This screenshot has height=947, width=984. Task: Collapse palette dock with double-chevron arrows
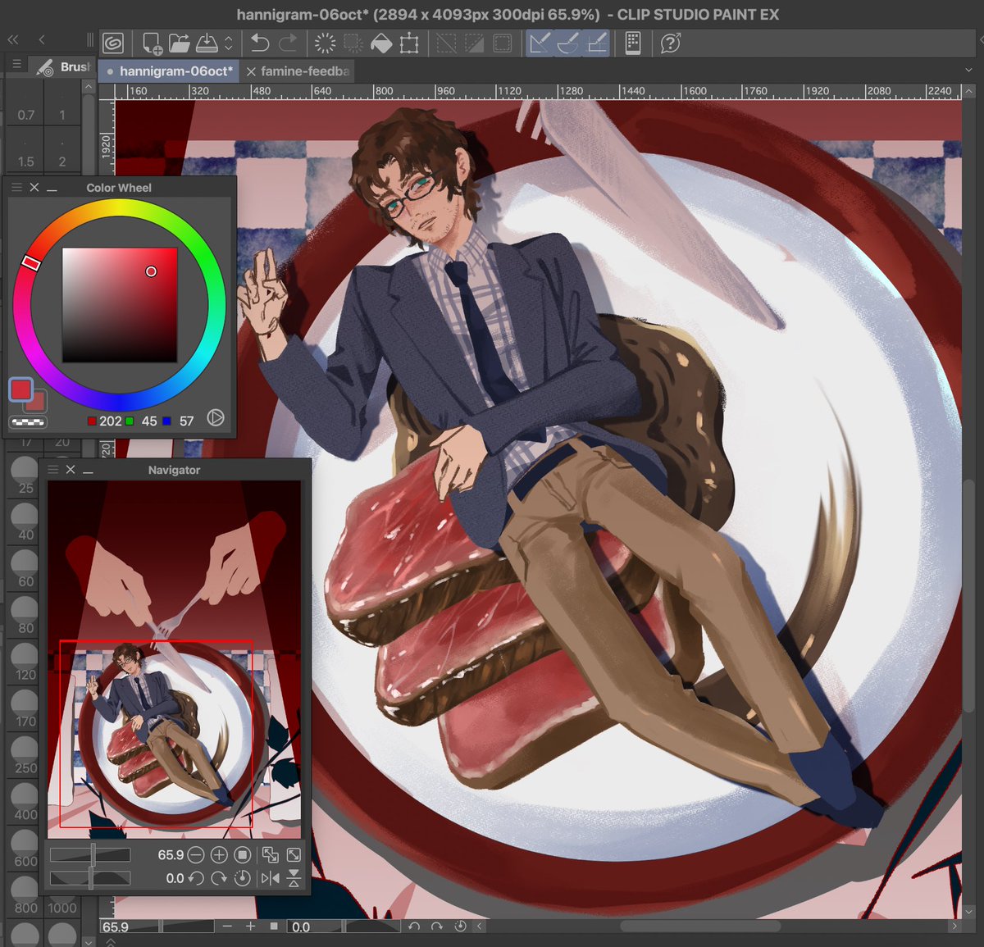13,39
